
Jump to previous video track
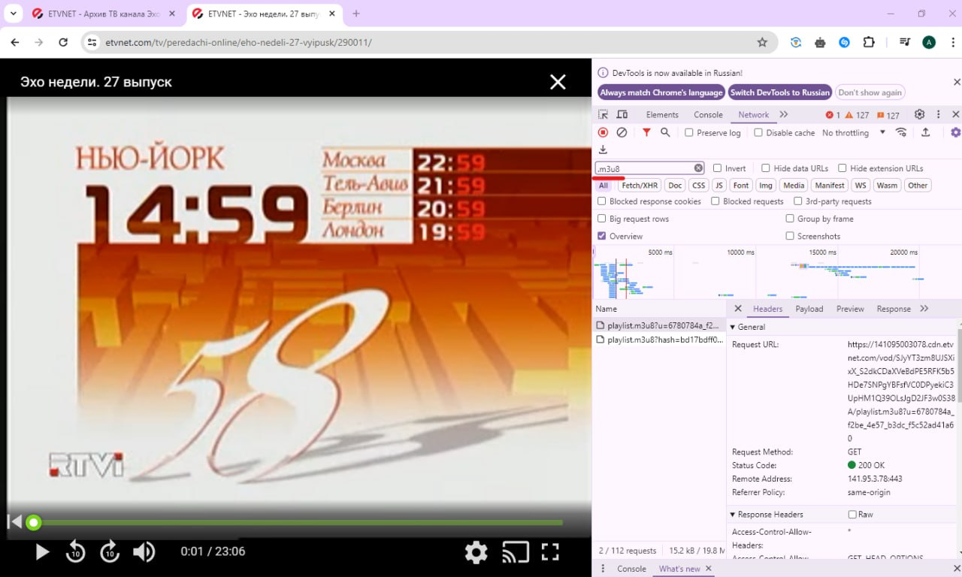[x=14, y=521]
